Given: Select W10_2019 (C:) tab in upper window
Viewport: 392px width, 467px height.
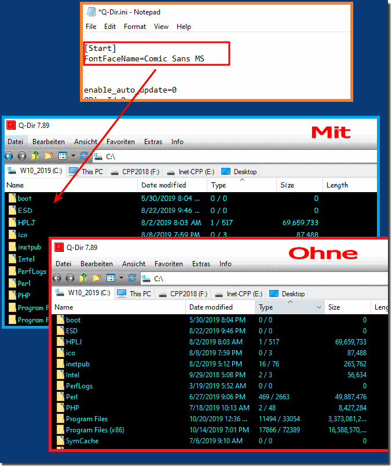Looking at the screenshot, I should click(35, 171).
